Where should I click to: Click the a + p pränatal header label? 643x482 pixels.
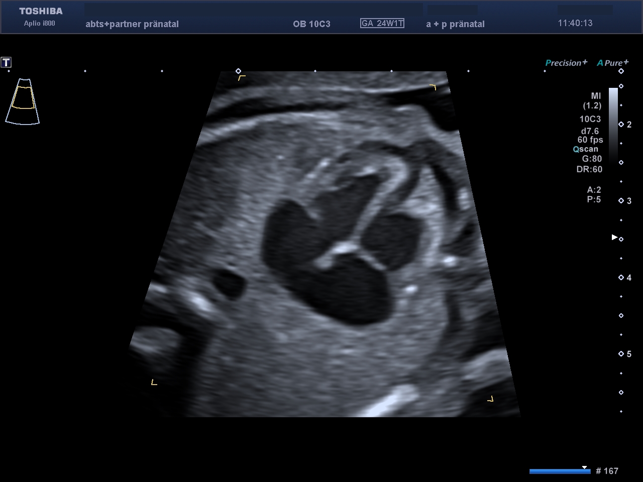coord(455,24)
